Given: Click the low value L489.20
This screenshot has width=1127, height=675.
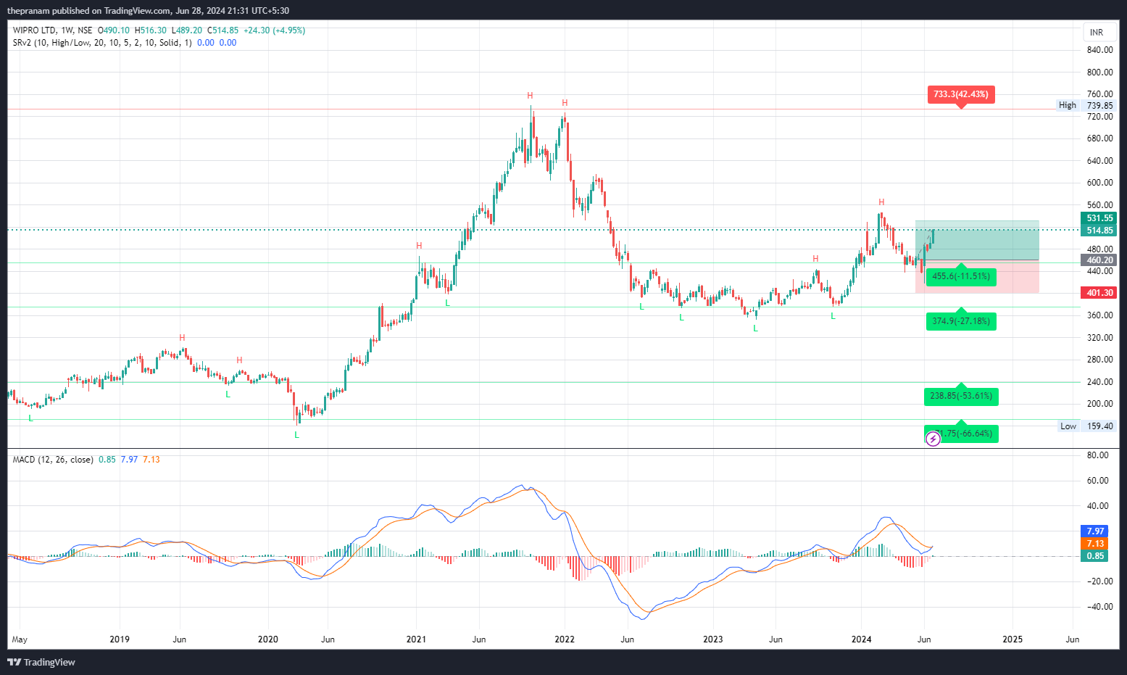Looking at the screenshot, I should point(186,30).
